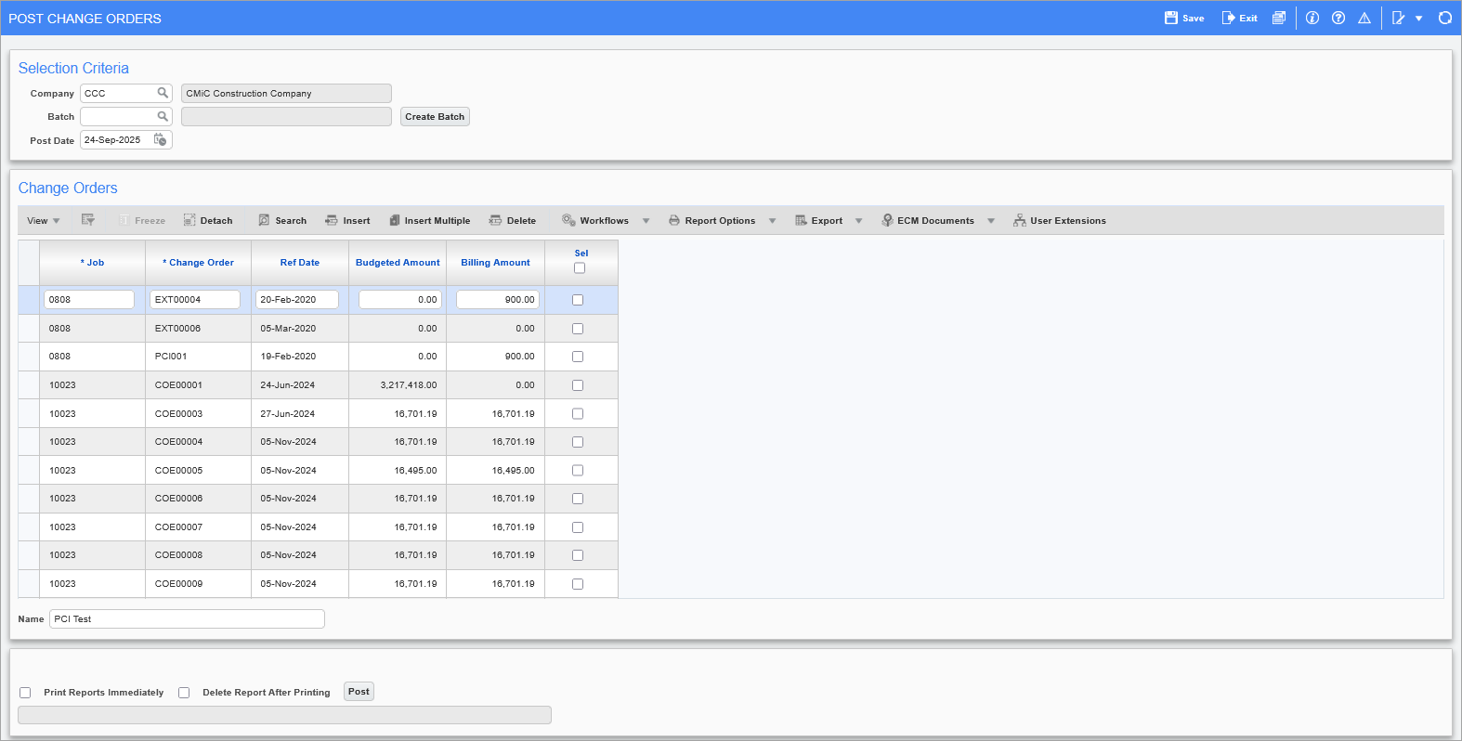Click Insert in table toolbar
This screenshot has height=741, width=1462.
[347, 220]
